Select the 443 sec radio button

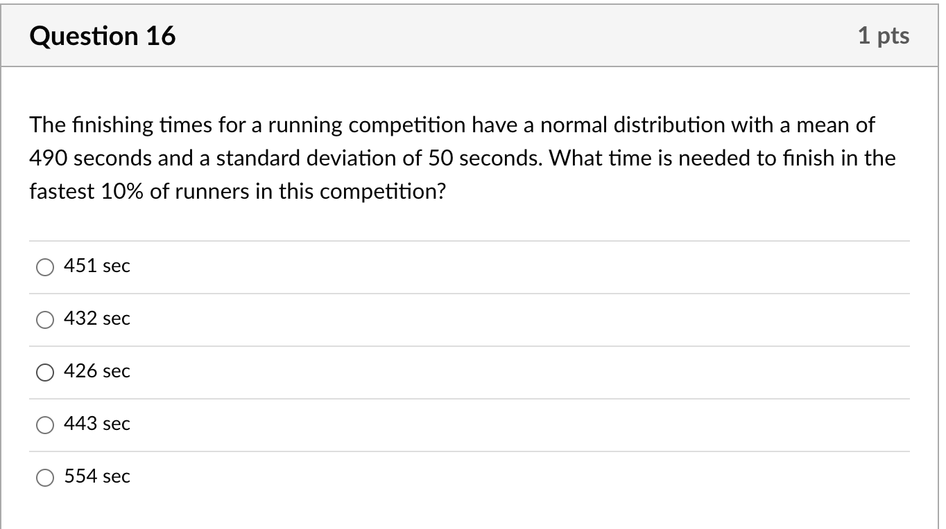44,424
